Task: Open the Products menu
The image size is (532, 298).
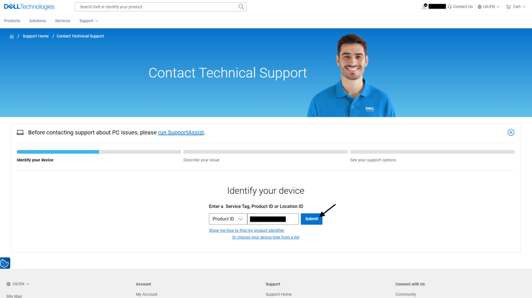Action: point(12,21)
